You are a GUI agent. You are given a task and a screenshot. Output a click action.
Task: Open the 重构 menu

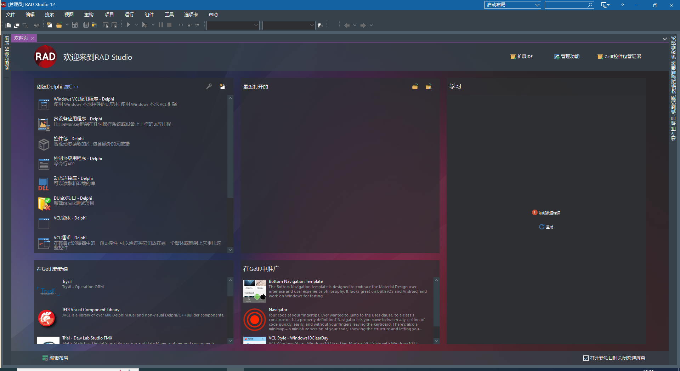(89, 15)
